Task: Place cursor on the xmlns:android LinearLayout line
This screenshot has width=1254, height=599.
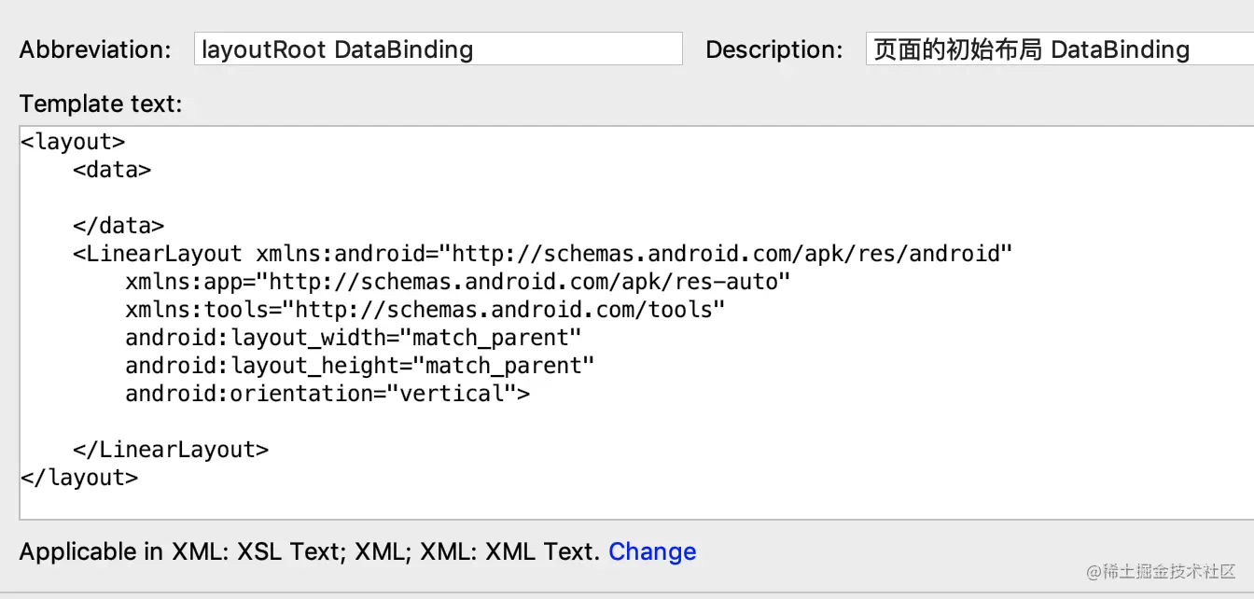Action: pyautogui.click(x=542, y=254)
